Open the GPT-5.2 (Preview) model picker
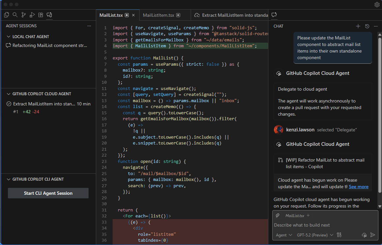 point(313,235)
